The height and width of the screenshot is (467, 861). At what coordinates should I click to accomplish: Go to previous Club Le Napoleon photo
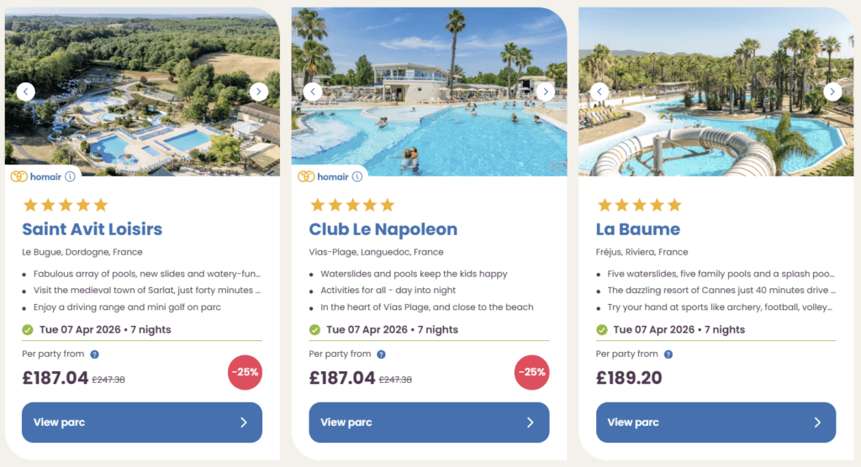[x=313, y=92]
